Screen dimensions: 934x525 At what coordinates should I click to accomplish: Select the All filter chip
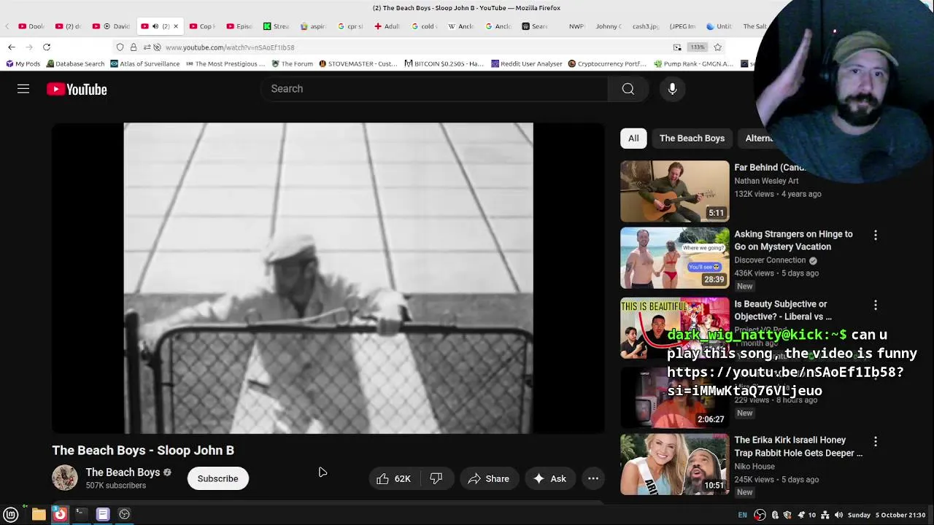[x=633, y=138]
